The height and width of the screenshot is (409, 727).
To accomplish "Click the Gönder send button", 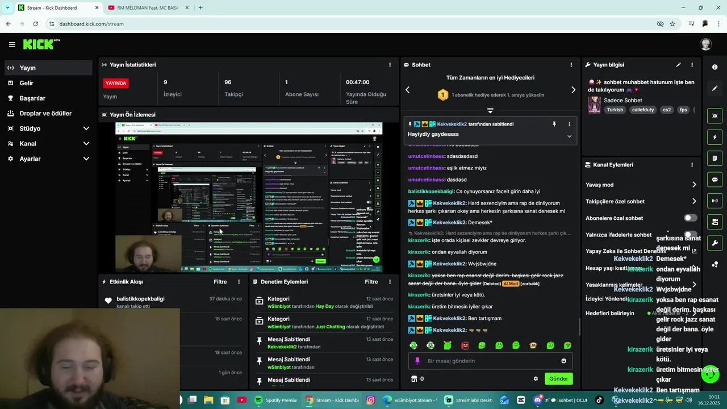I will pos(558,379).
